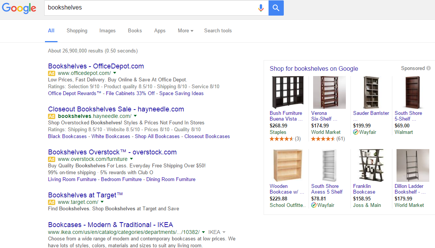Screen dimensions: 435x248
Task: Click Verona Six-Shelf bookshelf image
Action: click(329, 92)
